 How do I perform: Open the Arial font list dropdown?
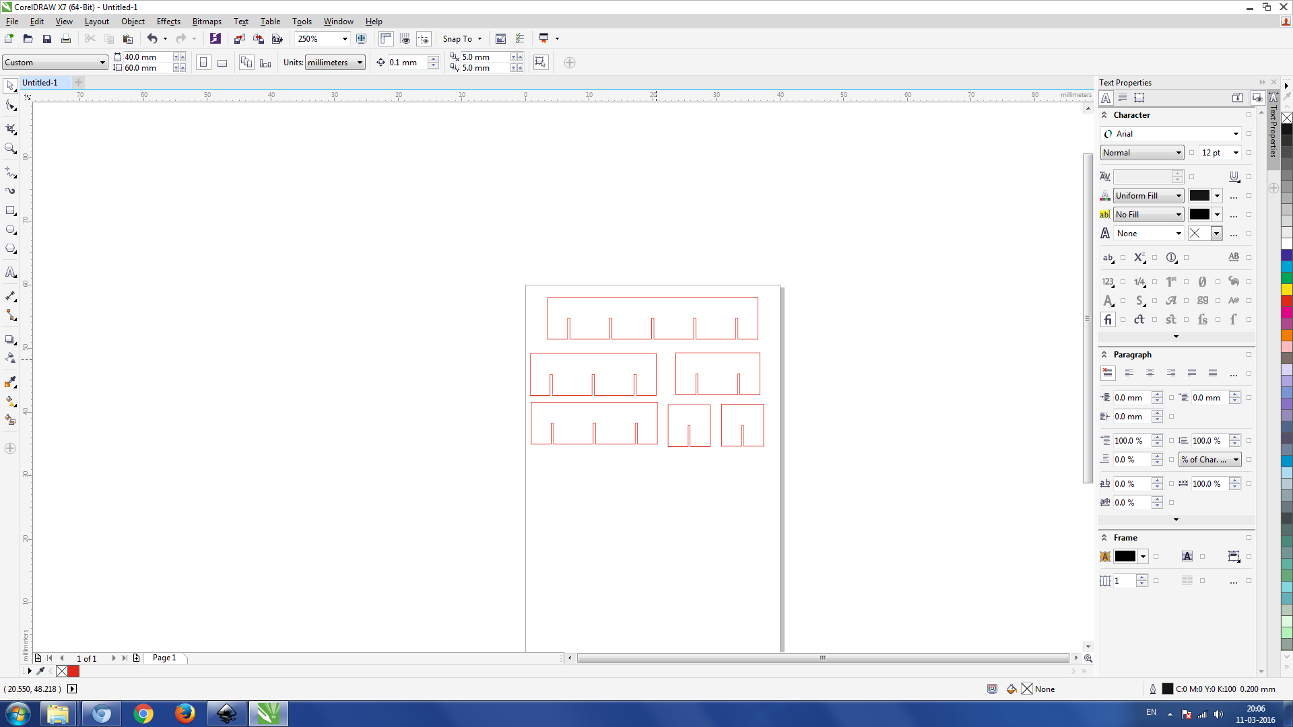click(x=1236, y=134)
